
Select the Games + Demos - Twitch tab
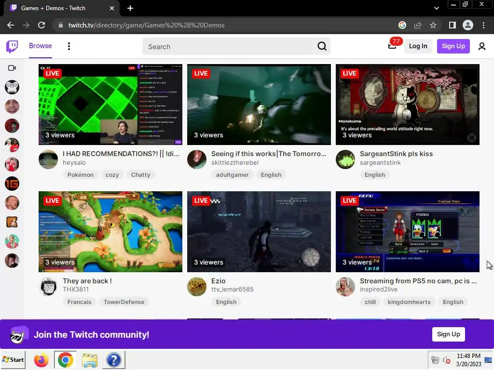61,8
